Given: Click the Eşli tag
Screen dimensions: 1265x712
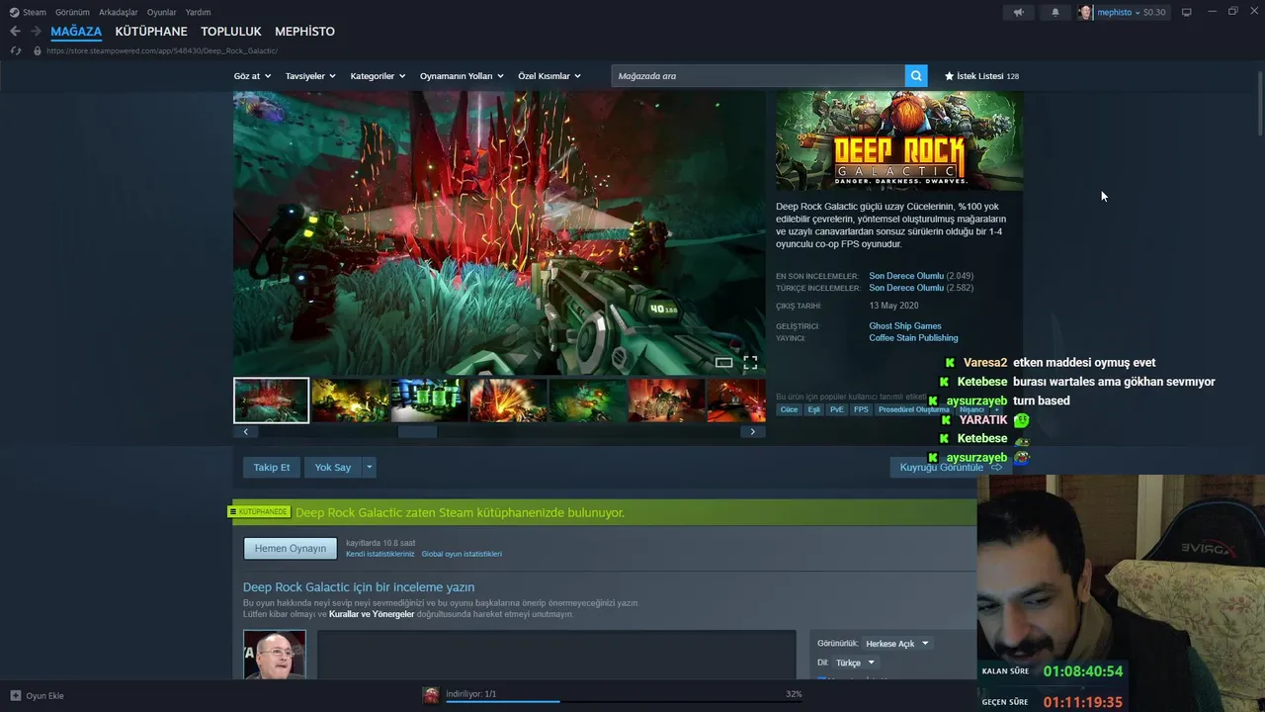Looking at the screenshot, I should 814,409.
